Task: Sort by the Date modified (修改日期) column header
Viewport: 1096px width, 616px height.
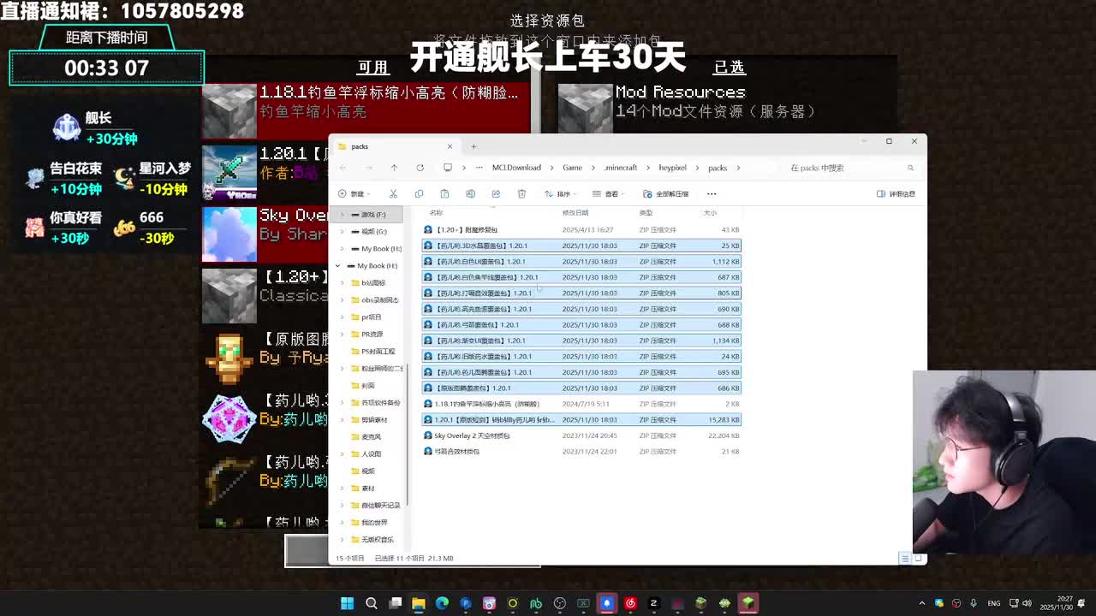Action: (x=575, y=212)
